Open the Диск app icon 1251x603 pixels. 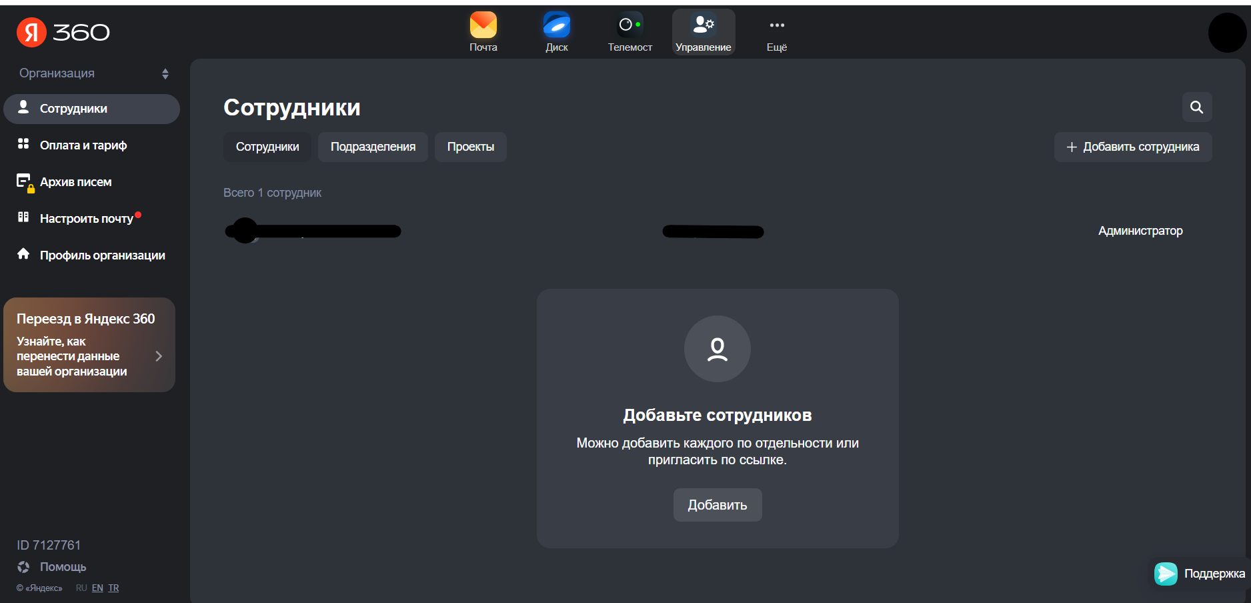556,32
